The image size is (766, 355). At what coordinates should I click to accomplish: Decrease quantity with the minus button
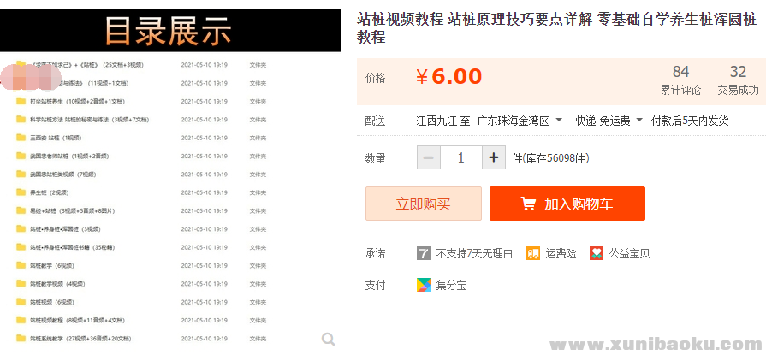click(x=429, y=157)
